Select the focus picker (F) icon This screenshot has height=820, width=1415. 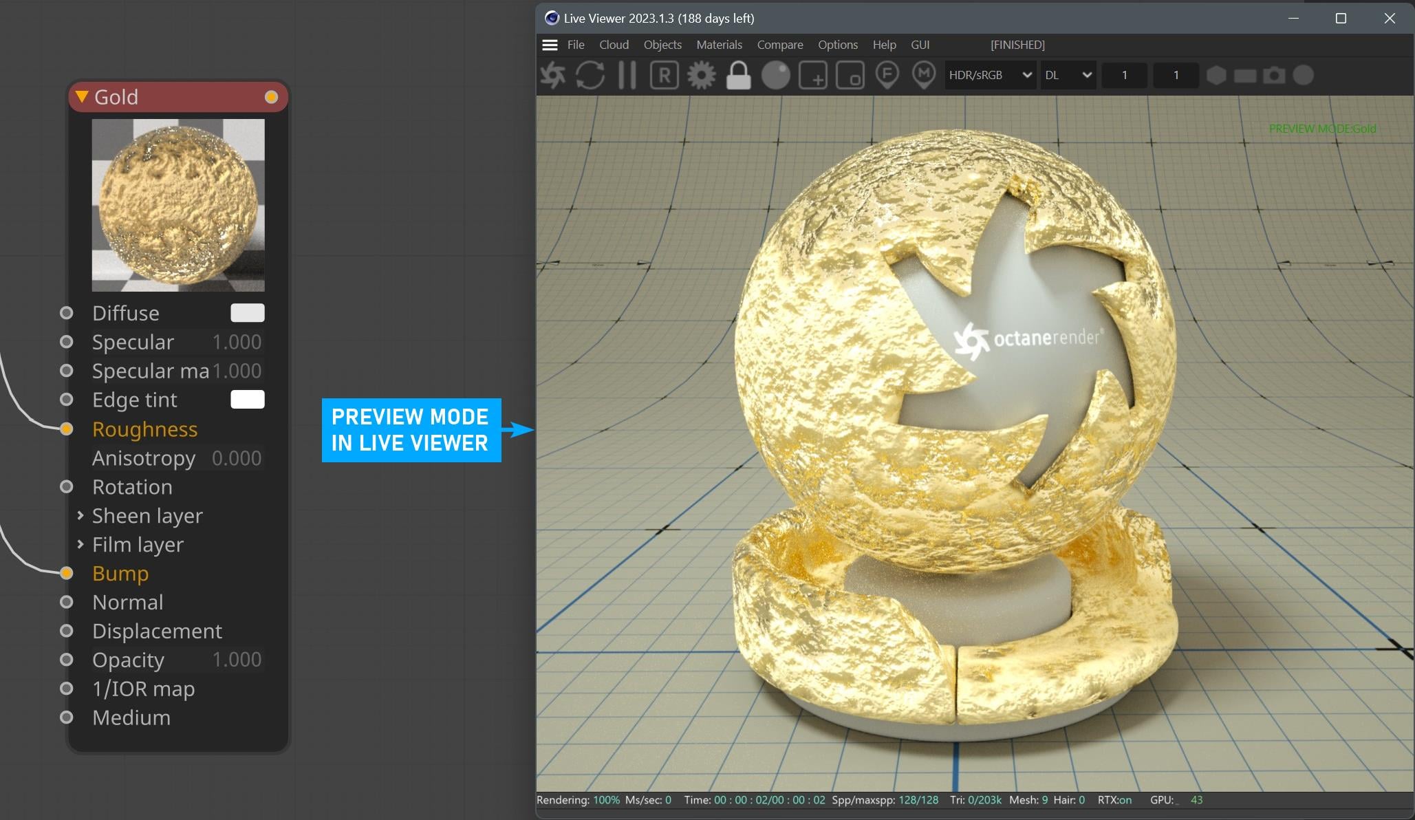click(x=887, y=75)
